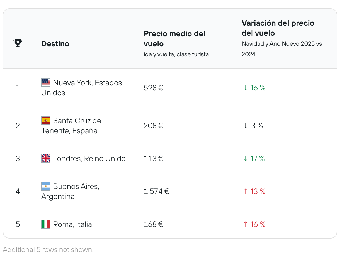
Task: Click the red up arrow 13 %
Action: [254, 191]
